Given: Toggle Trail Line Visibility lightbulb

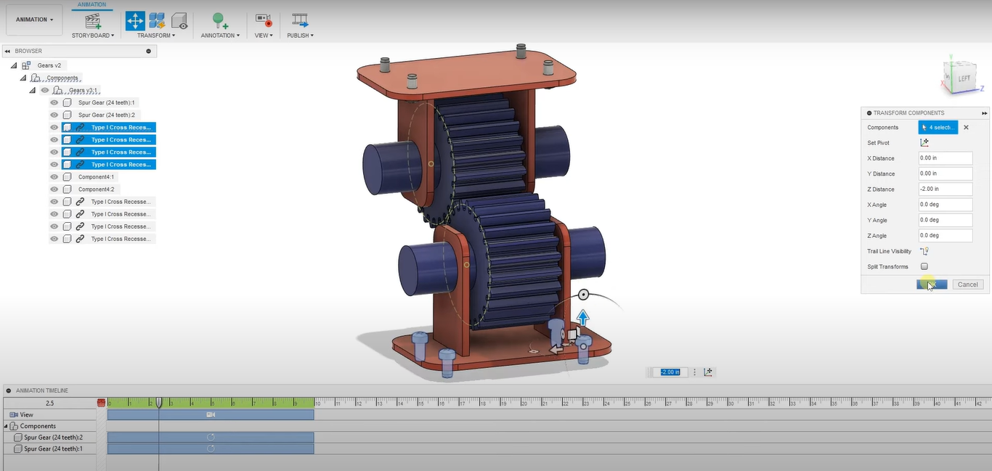Looking at the screenshot, I should point(924,251).
